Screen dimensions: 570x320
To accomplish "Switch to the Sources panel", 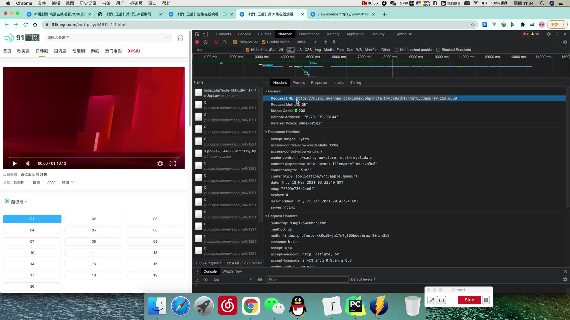I will point(265,34).
